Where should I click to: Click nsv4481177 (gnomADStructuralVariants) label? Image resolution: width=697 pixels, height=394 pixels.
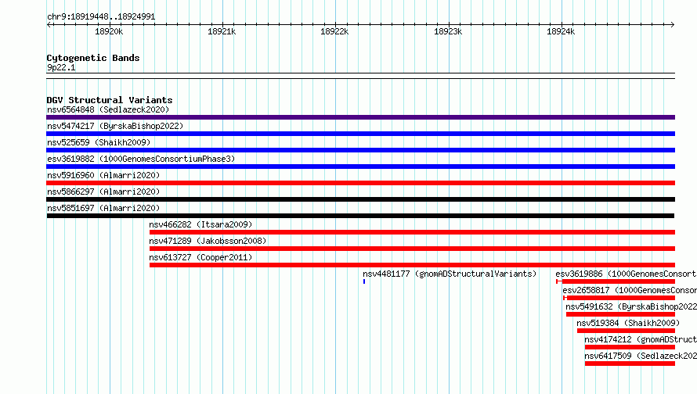[450, 274]
